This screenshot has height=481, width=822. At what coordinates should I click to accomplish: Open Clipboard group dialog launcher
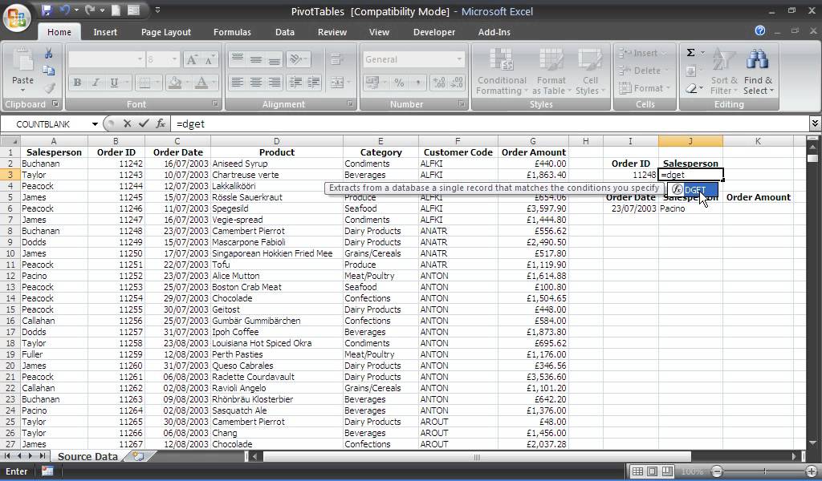[x=55, y=104]
